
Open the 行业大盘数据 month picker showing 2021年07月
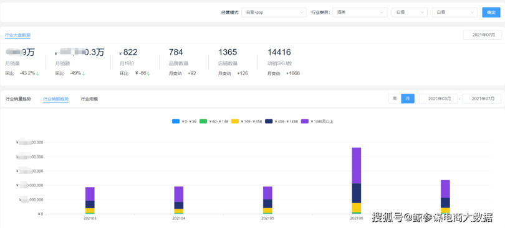[x=482, y=35]
